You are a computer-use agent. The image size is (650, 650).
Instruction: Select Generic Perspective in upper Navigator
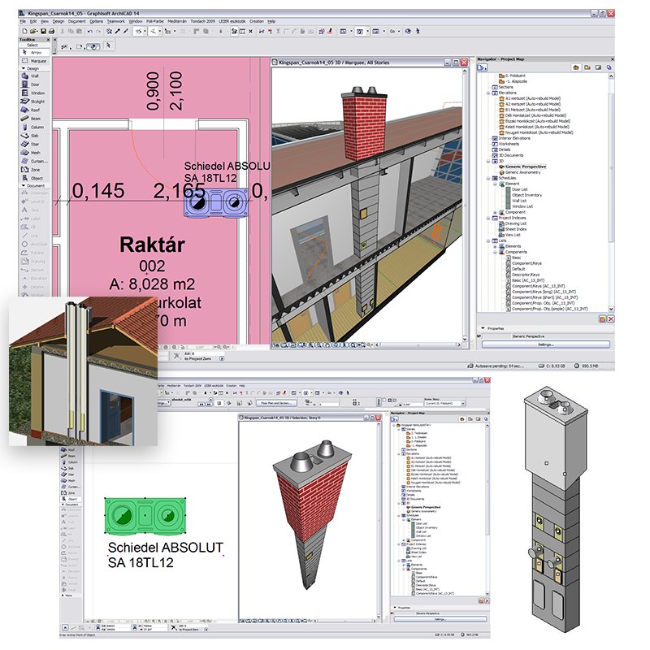pos(526,167)
